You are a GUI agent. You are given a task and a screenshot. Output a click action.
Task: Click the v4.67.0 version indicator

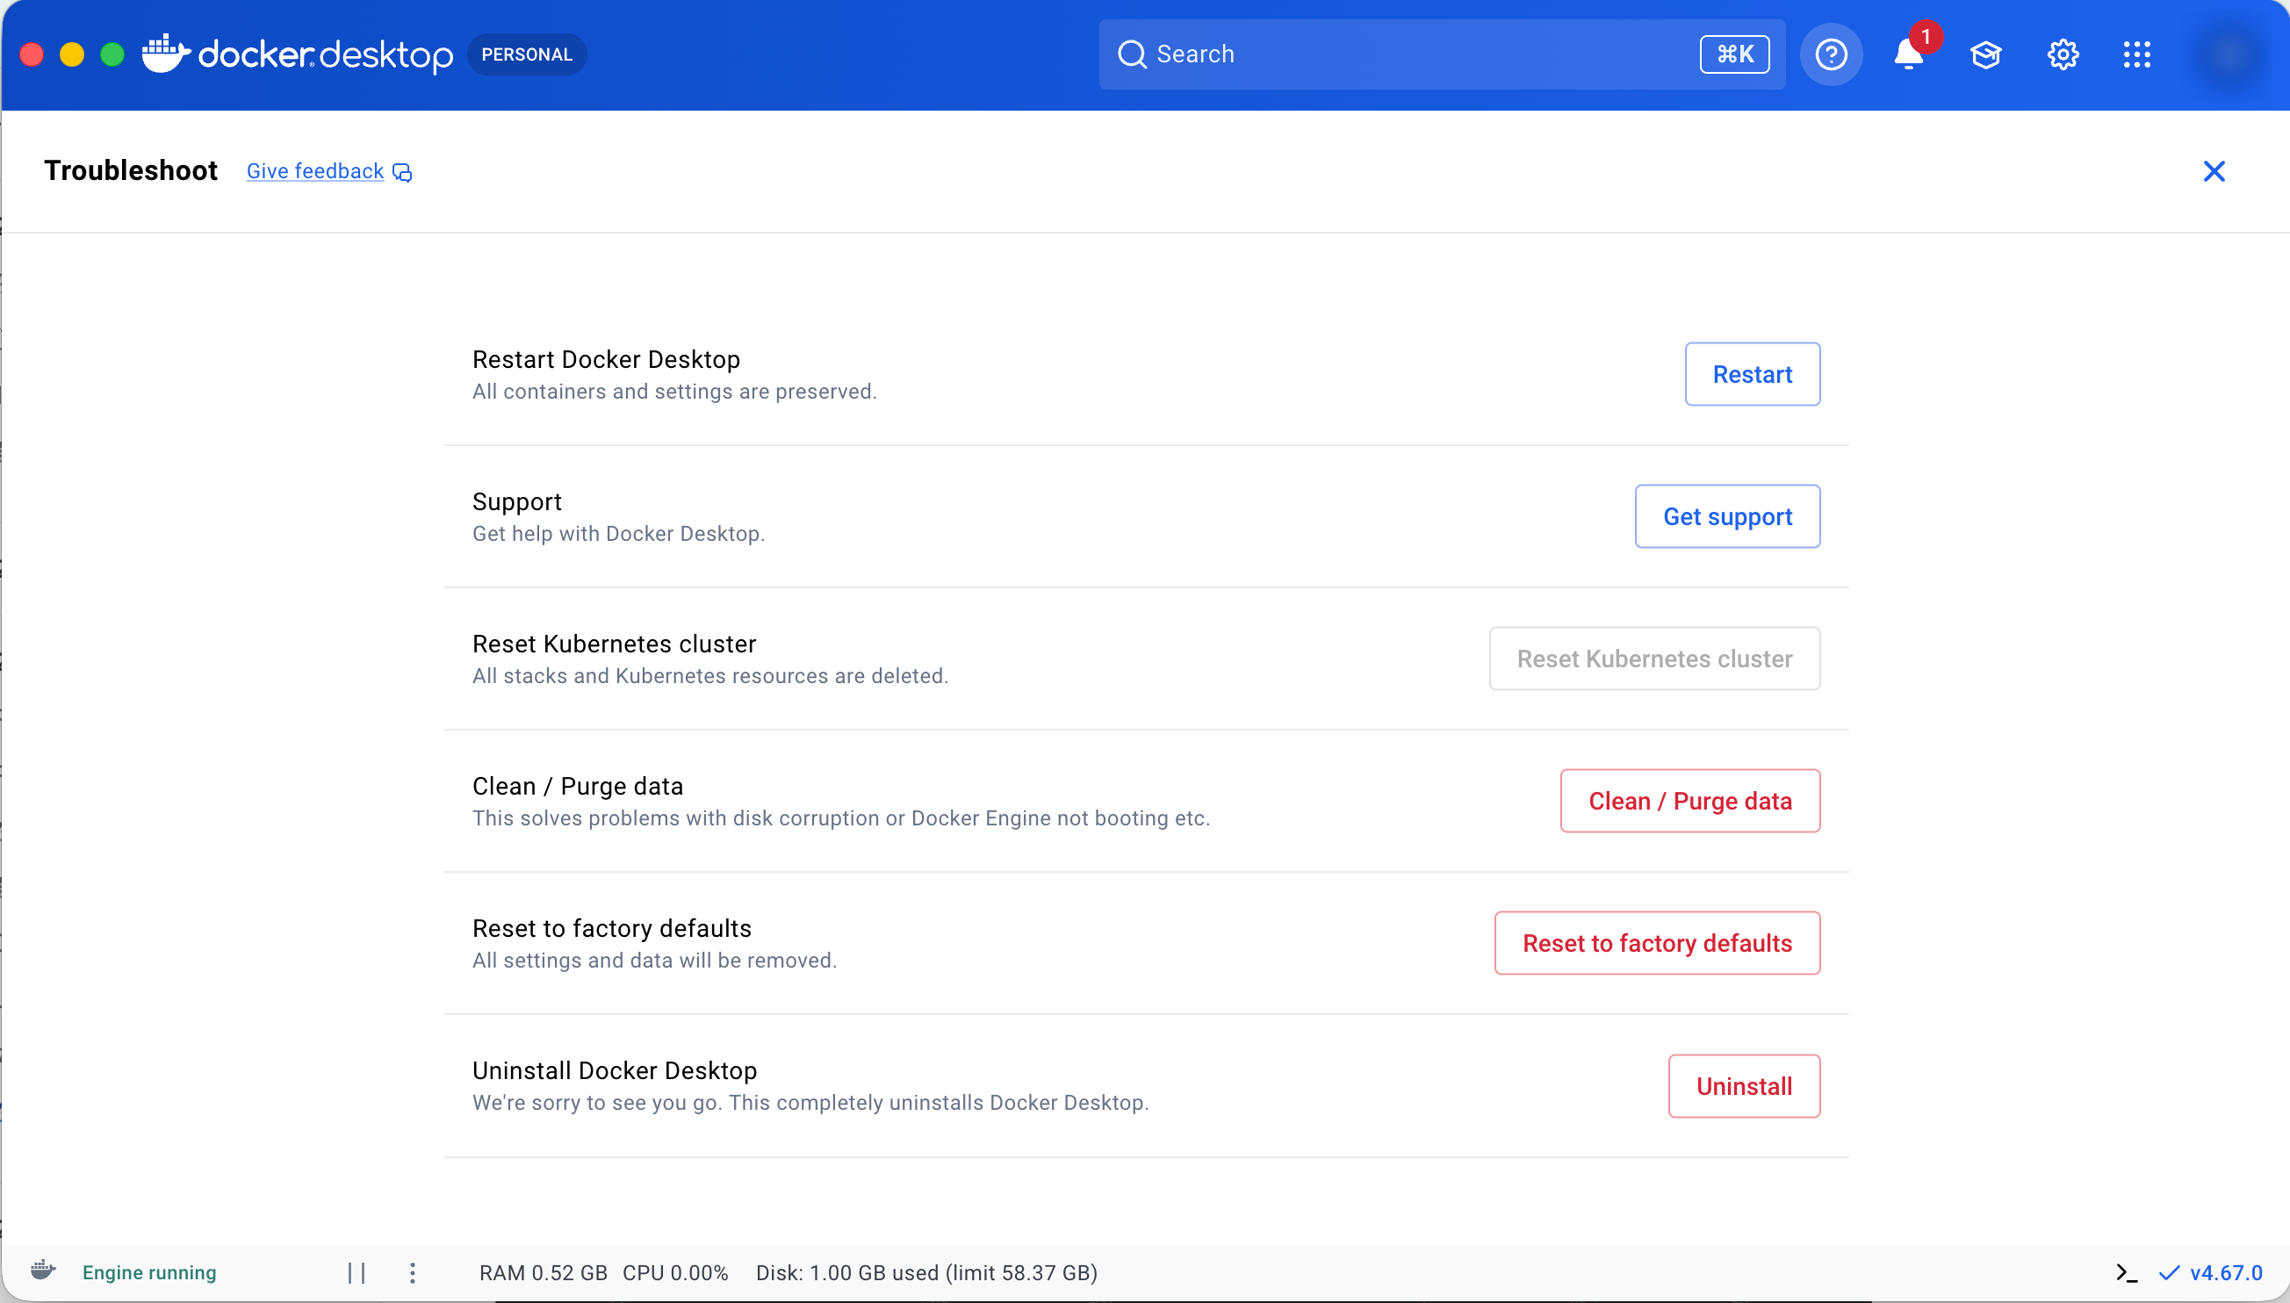coord(2225,1272)
